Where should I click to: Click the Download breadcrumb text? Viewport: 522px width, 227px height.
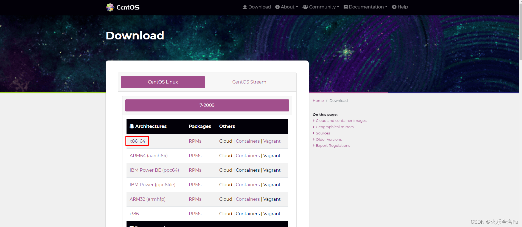coord(338,100)
